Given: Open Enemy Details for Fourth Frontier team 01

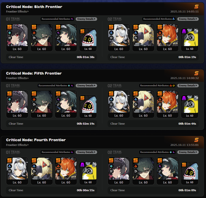Looking at the screenshot, I should pos(86,152).
